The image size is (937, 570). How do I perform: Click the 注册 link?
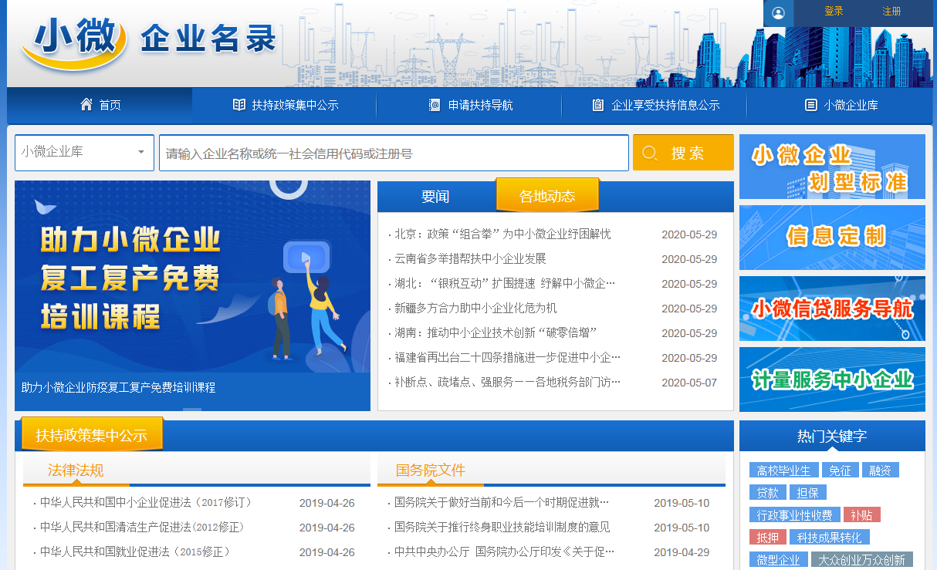tap(891, 12)
